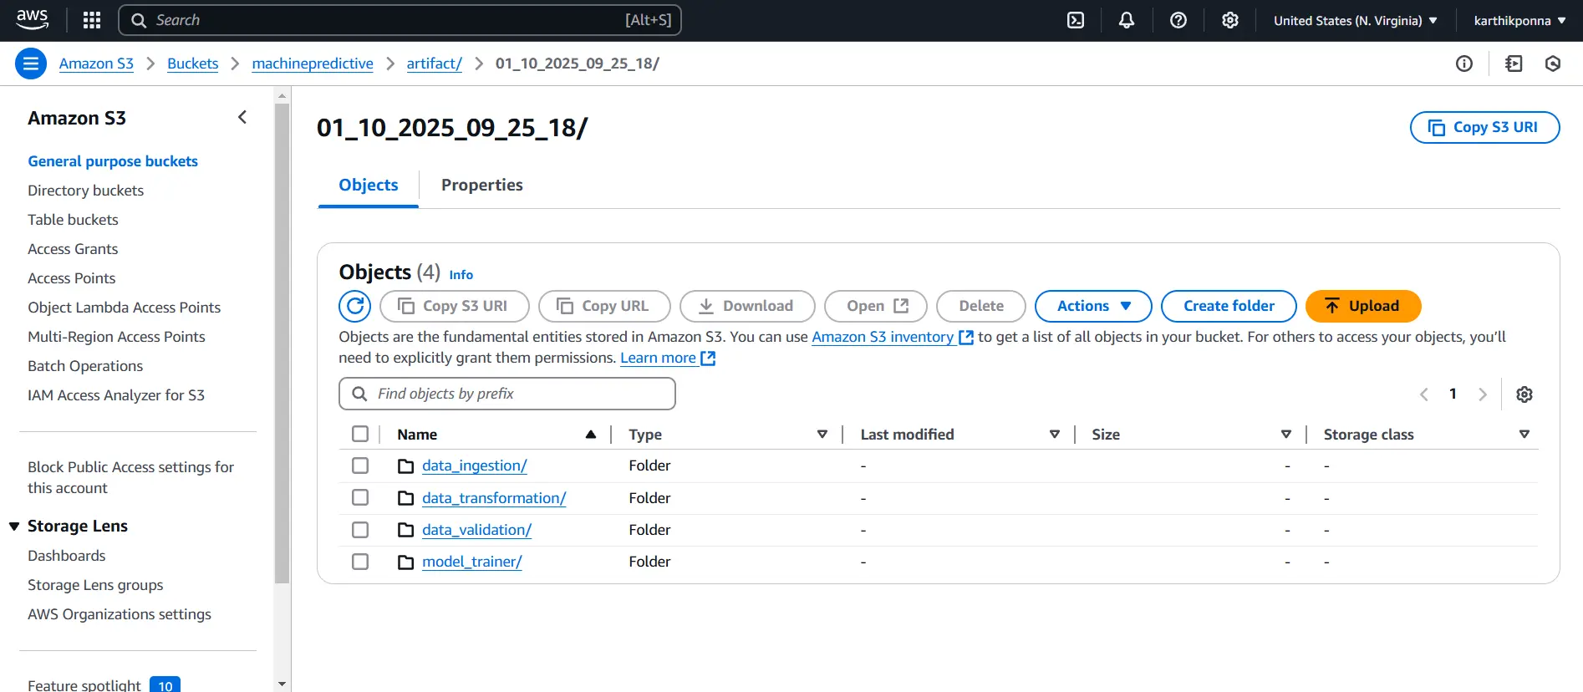Sort by Size column arrow

(1286, 435)
